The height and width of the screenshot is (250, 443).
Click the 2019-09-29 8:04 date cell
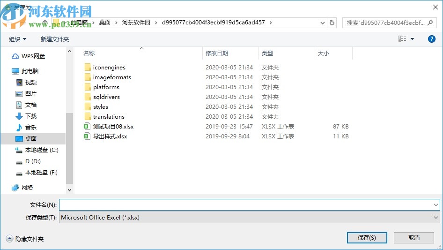[x=228, y=136]
